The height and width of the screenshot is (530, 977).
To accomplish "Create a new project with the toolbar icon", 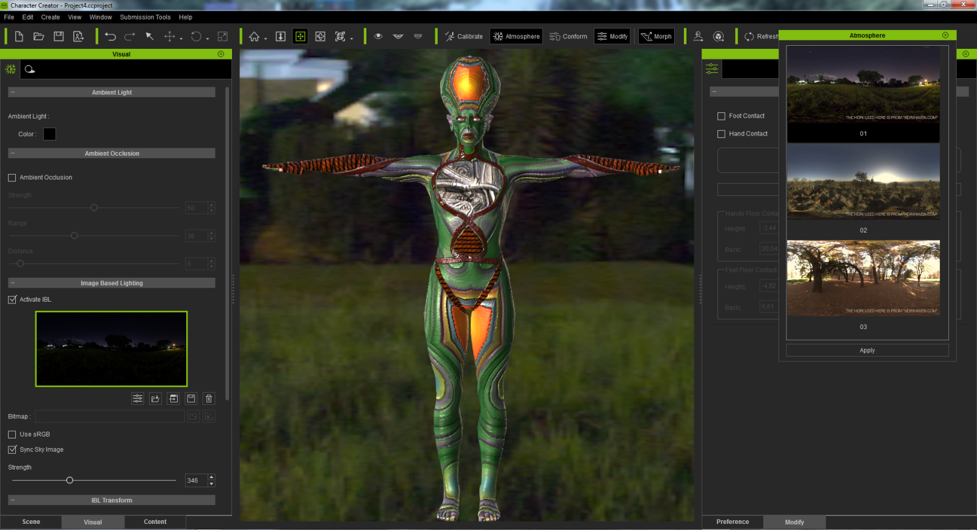I will pos(19,37).
